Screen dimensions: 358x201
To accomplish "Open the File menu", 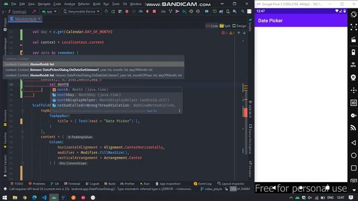I will tap(13, 4).
